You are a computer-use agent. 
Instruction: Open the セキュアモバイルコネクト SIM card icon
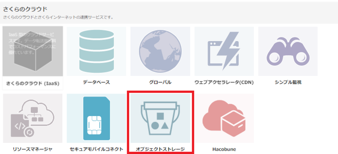click(x=96, y=118)
